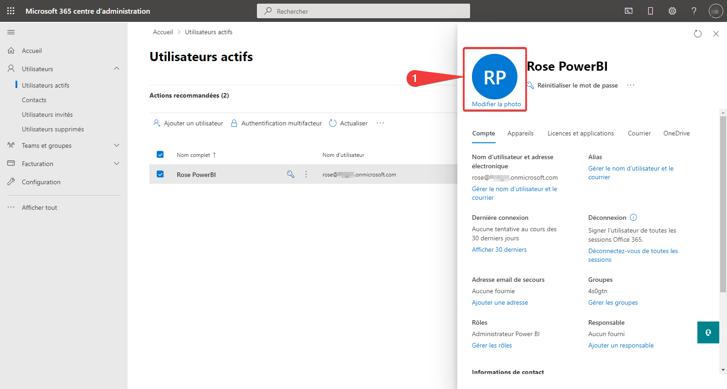Open the vertical ellipsis for Rose PowerBI row
The height and width of the screenshot is (389, 727).
point(306,174)
